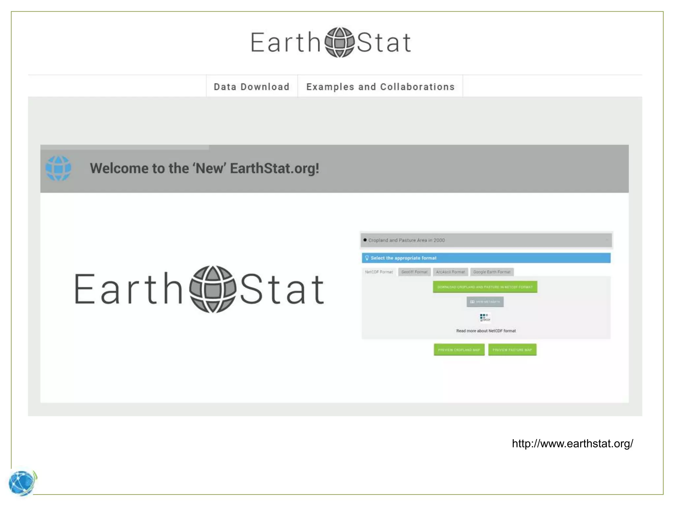Switch to the Google Earth Format tab
Viewport: 675px width, 506px height.
(x=492, y=272)
